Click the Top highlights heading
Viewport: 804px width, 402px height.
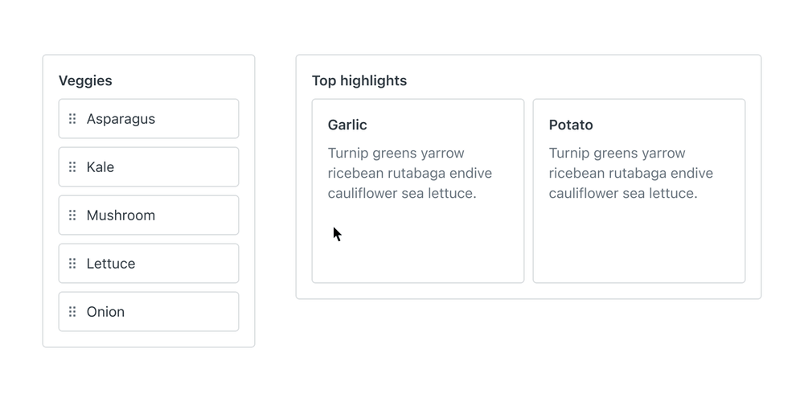[359, 80]
